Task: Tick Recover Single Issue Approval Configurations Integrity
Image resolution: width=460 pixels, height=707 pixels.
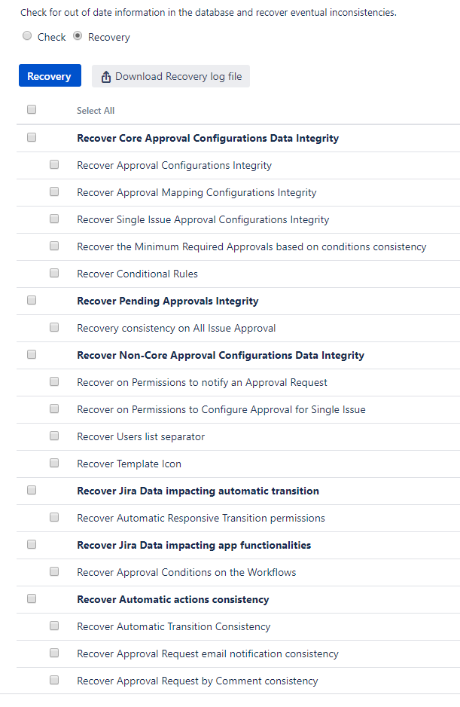Action: (x=54, y=219)
